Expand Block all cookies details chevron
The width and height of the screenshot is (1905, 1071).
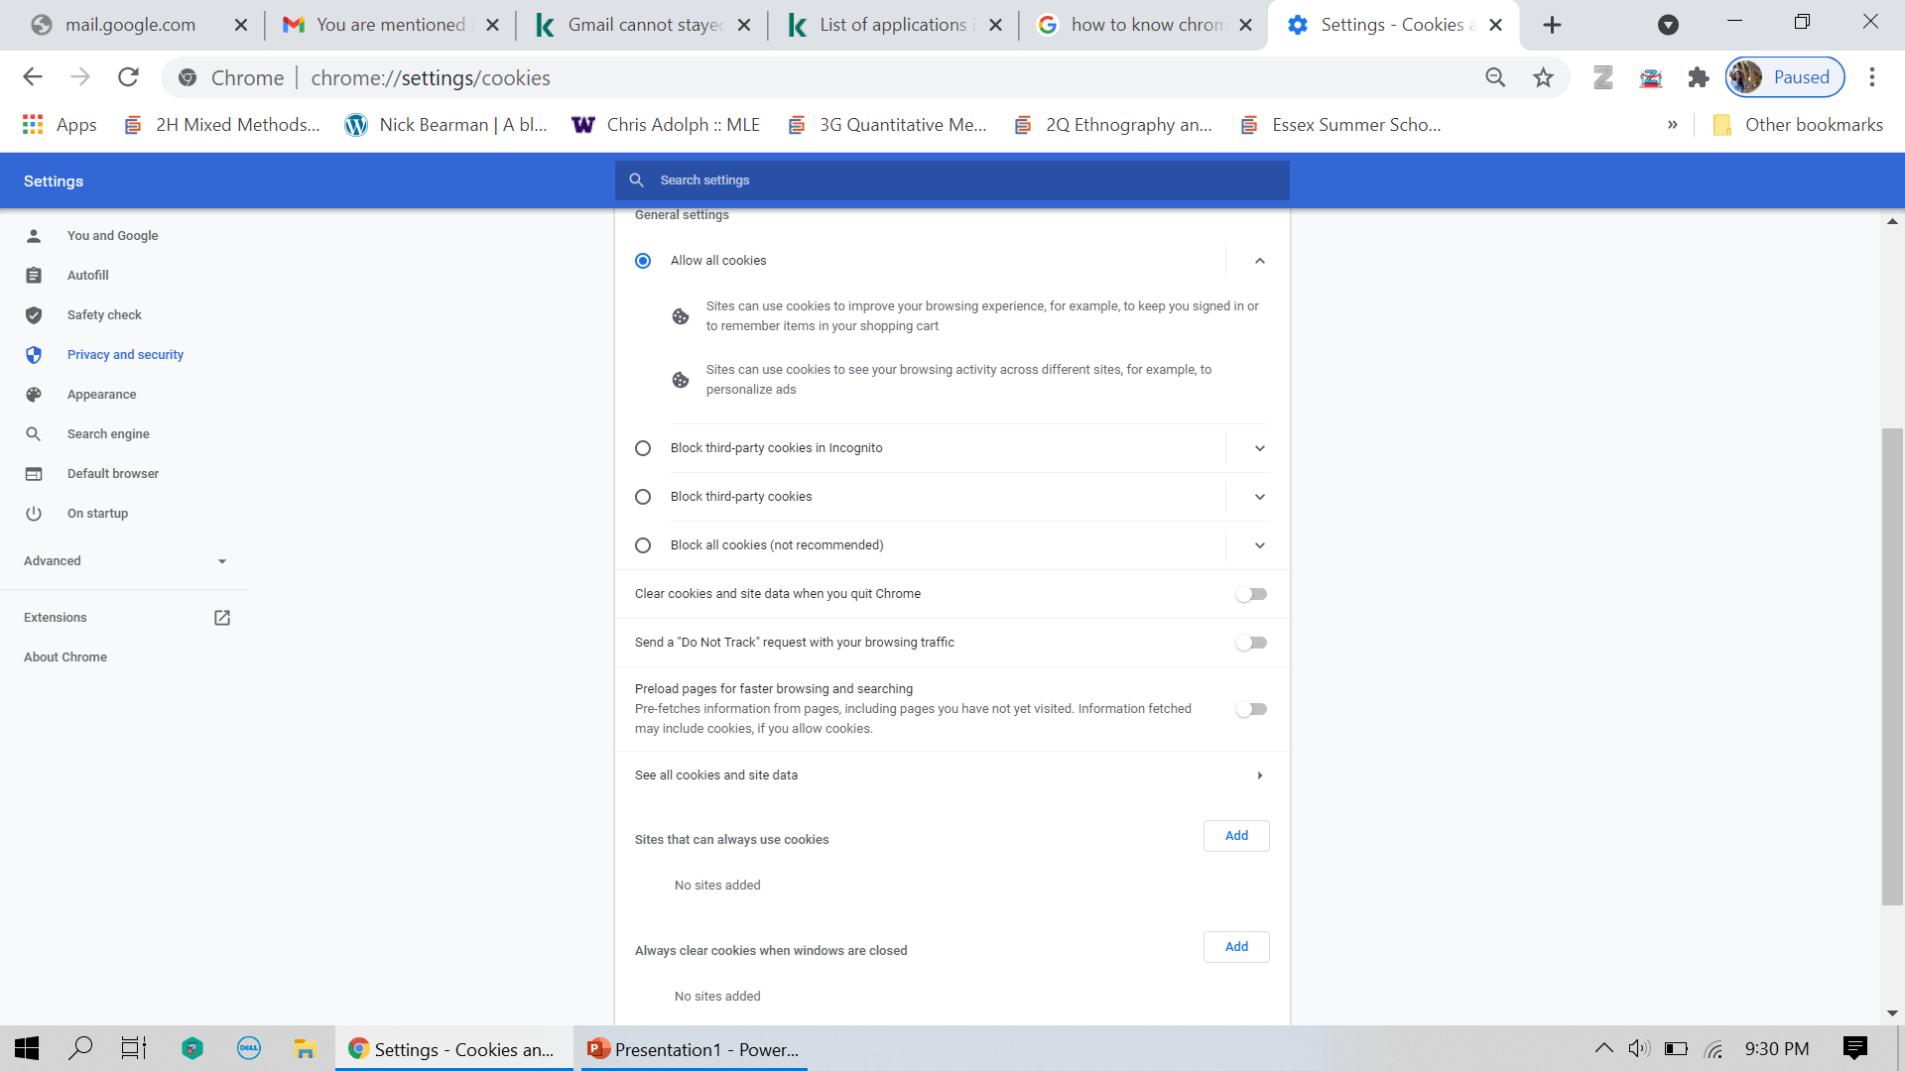coord(1259,545)
